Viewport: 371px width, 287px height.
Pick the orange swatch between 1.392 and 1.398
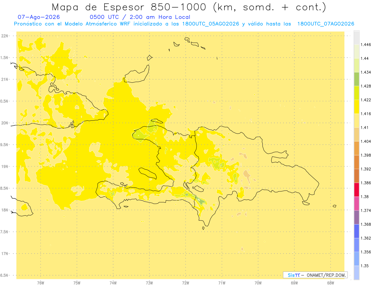[356, 162]
